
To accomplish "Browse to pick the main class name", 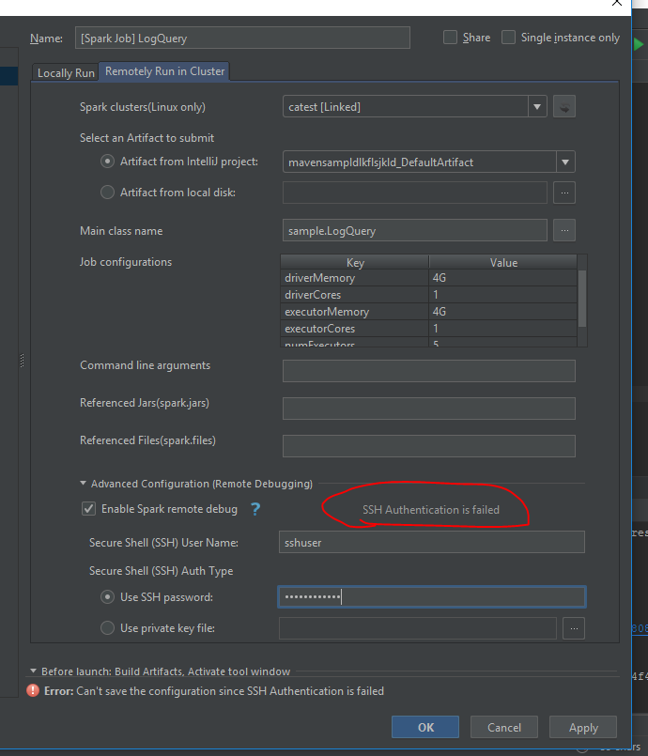I will (564, 230).
